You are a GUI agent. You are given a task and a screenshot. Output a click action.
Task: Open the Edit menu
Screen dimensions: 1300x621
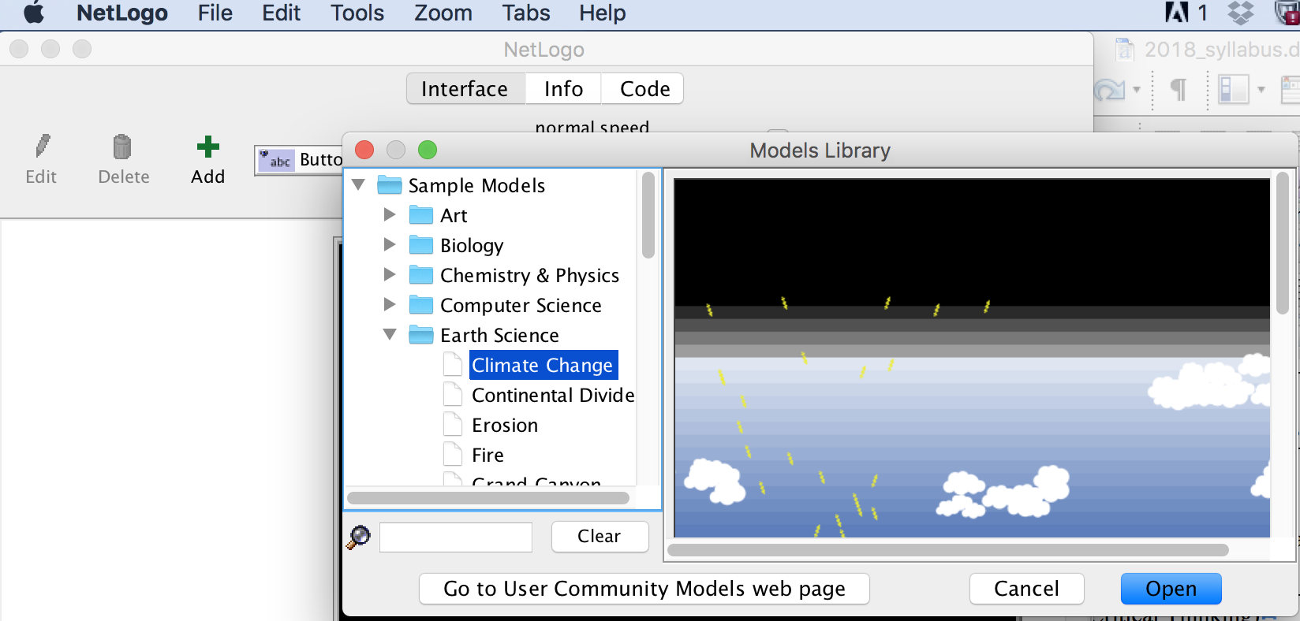click(x=282, y=13)
